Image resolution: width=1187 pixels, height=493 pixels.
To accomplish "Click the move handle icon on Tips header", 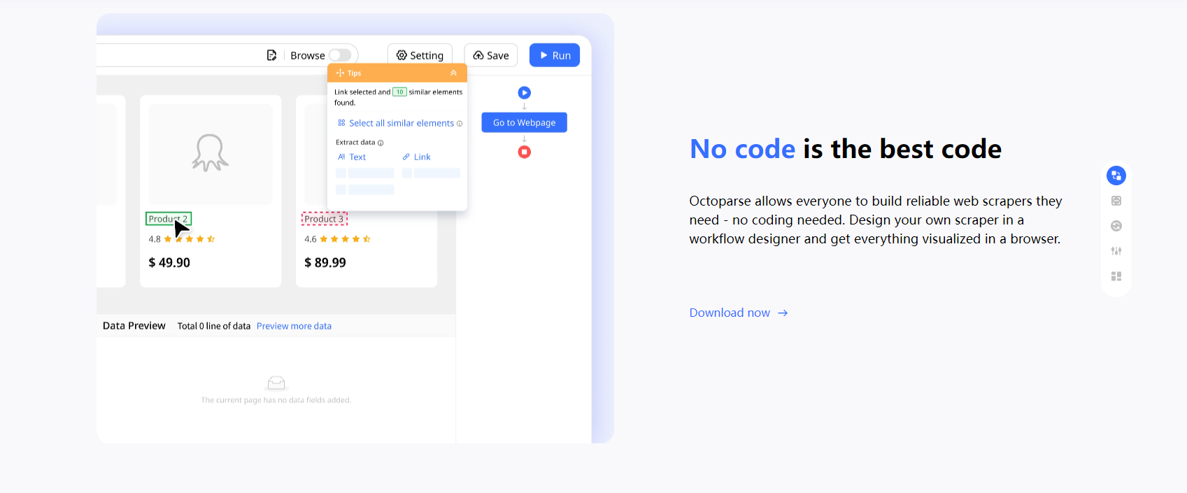I will pos(340,73).
